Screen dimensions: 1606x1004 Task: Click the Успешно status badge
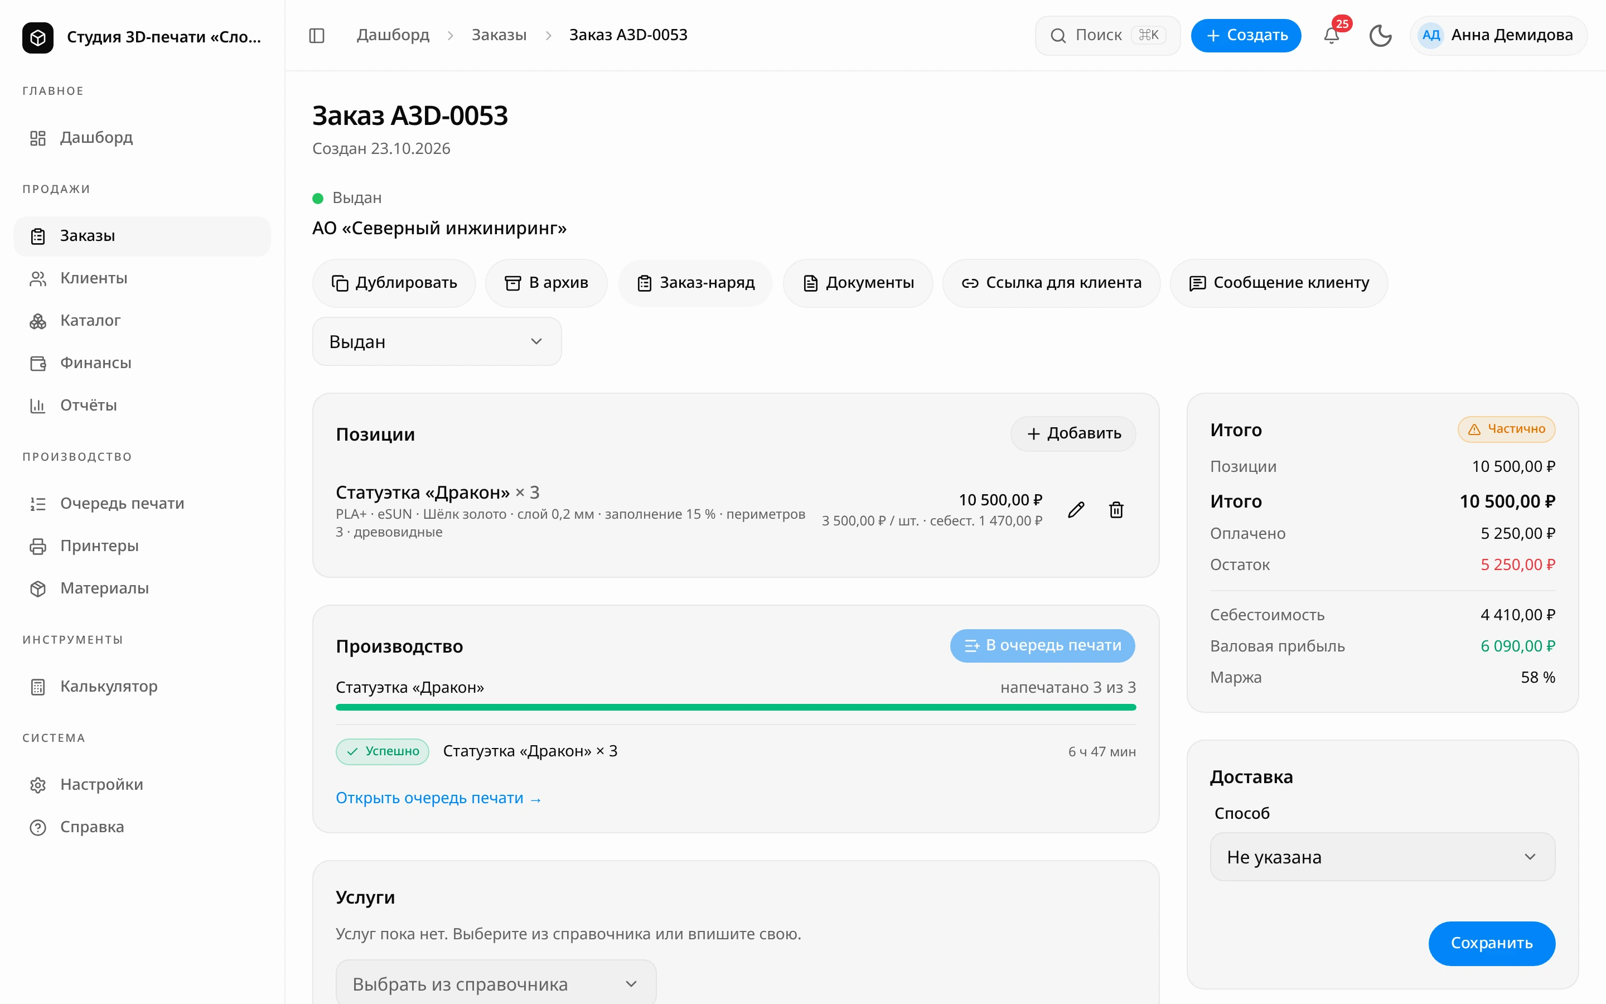[382, 752]
